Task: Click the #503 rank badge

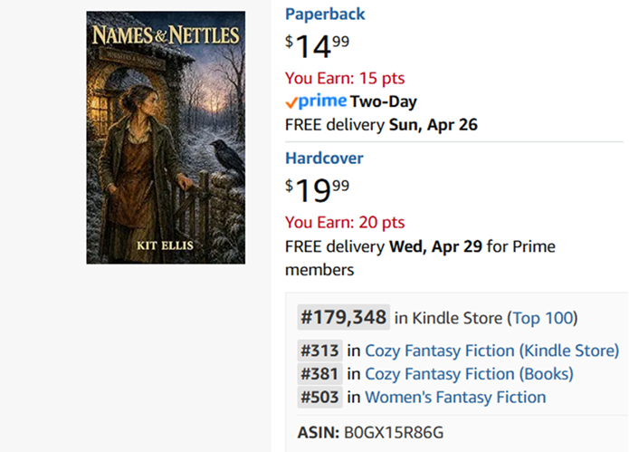Action: (x=319, y=397)
